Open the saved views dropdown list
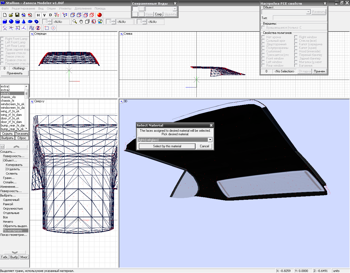 coord(175,9)
